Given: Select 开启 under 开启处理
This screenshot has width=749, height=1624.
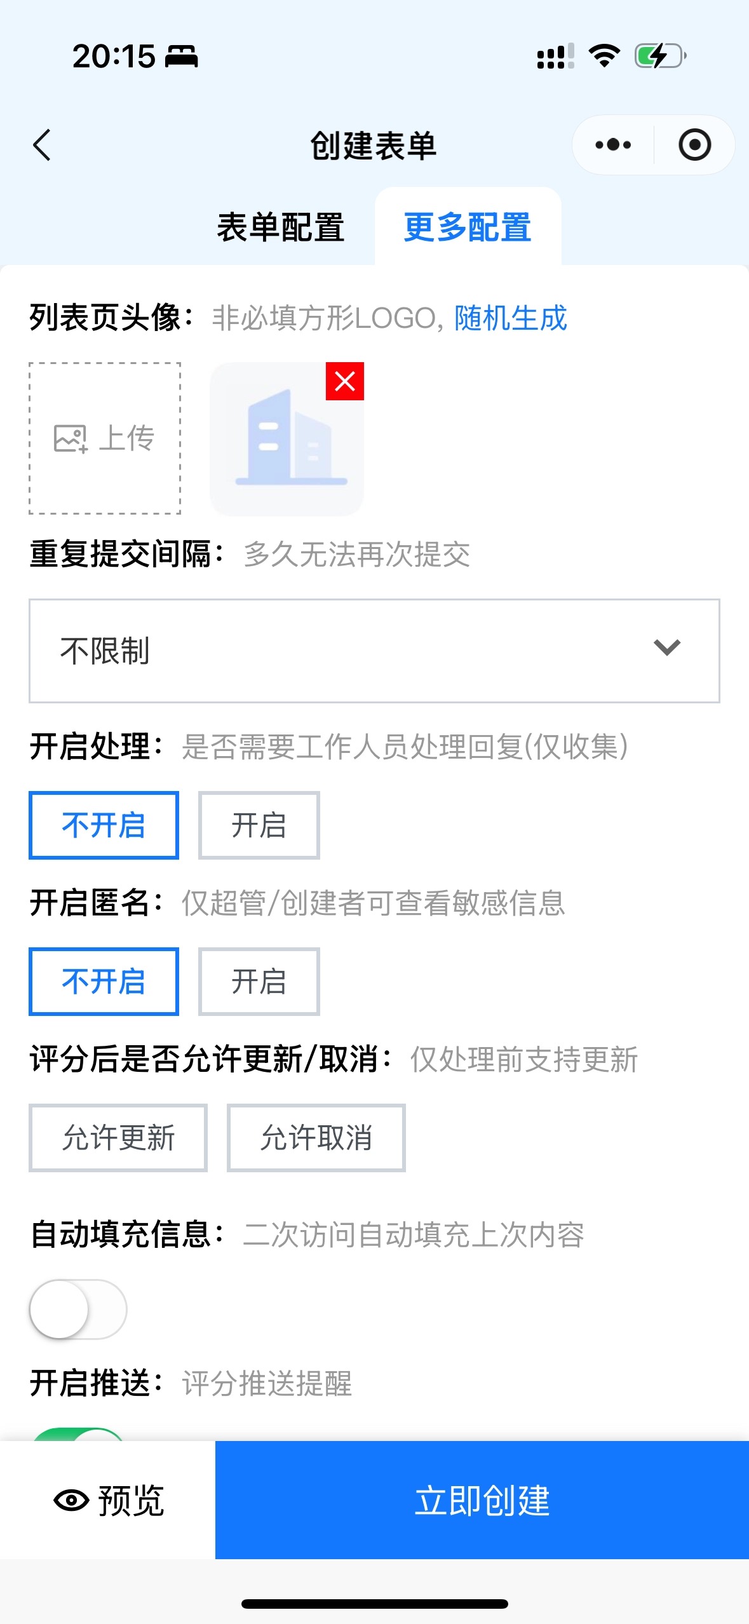Looking at the screenshot, I should click(x=259, y=825).
